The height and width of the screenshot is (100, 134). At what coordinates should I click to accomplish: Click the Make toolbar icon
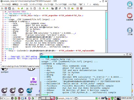(65, 8)
